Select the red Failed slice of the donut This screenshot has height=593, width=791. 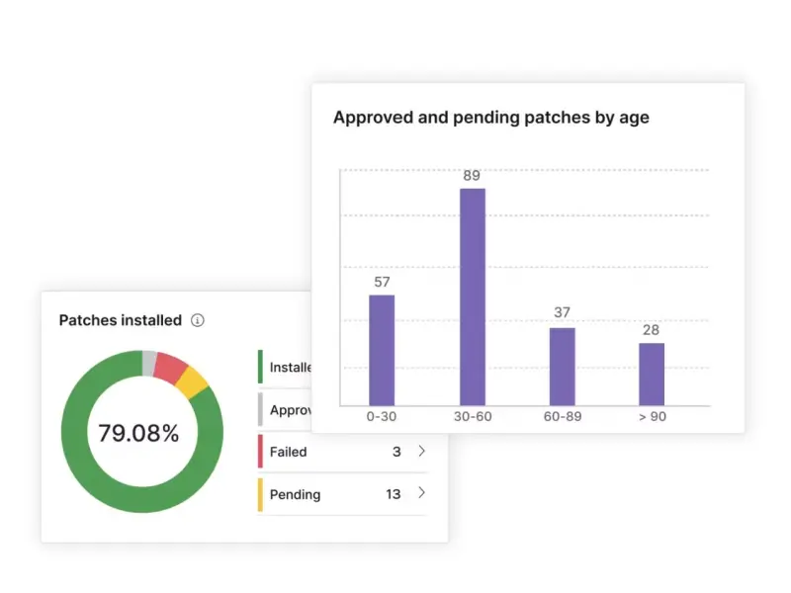(170, 368)
